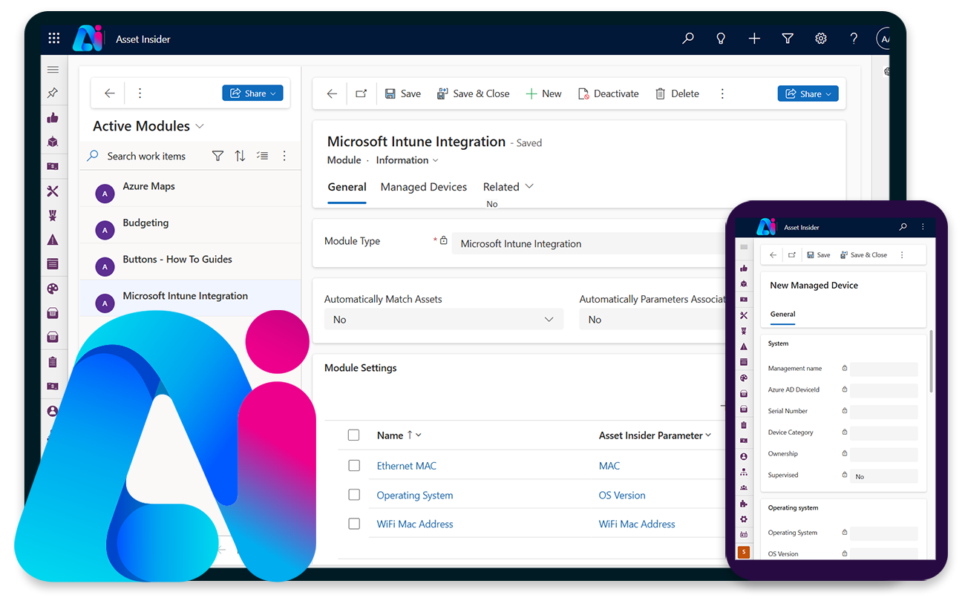The width and height of the screenshot is (965, 615).
Task: Expand the Active Modules view selector
Action: pos(200,126)
